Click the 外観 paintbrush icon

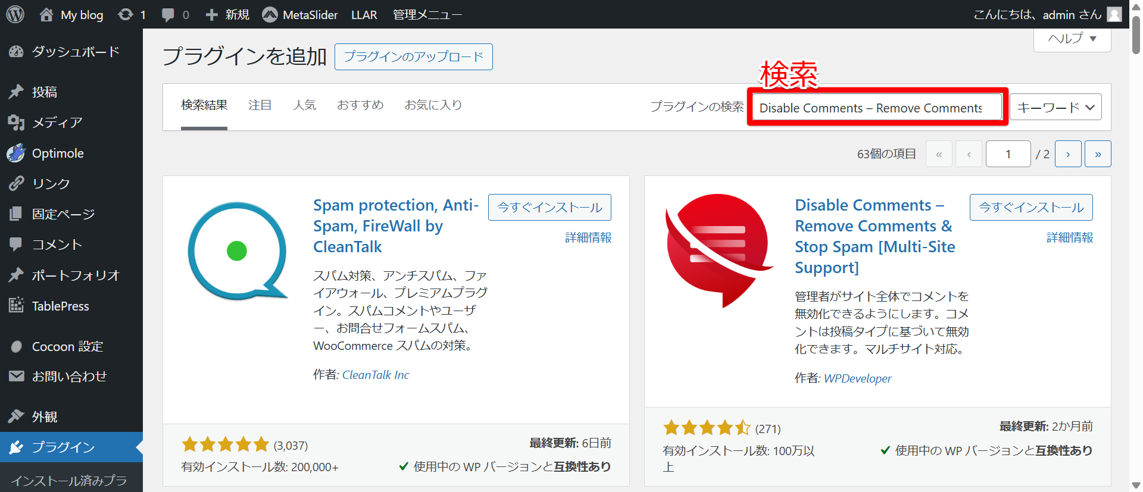[x=16, y=416]
